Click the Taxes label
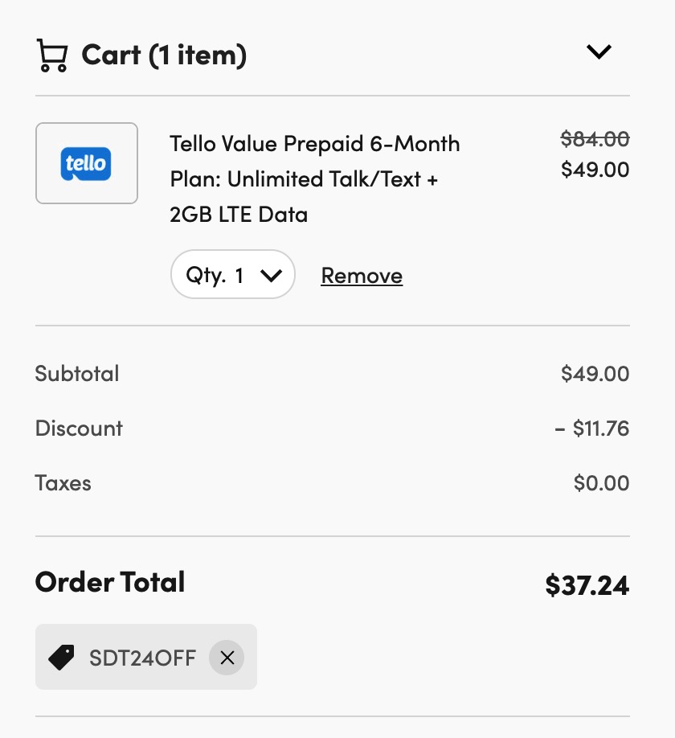 63,483
